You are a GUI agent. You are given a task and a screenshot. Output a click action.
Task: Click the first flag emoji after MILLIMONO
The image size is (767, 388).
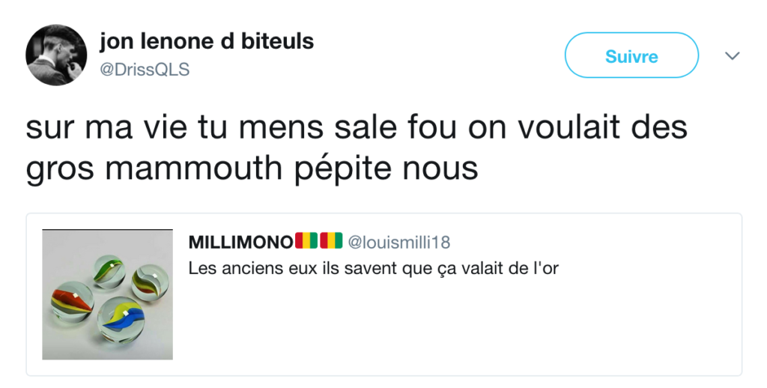coord(307,241)
